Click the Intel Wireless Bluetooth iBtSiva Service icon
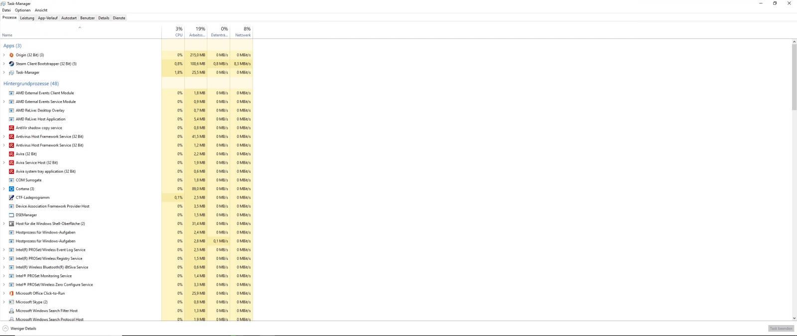 tap(11, 267)
